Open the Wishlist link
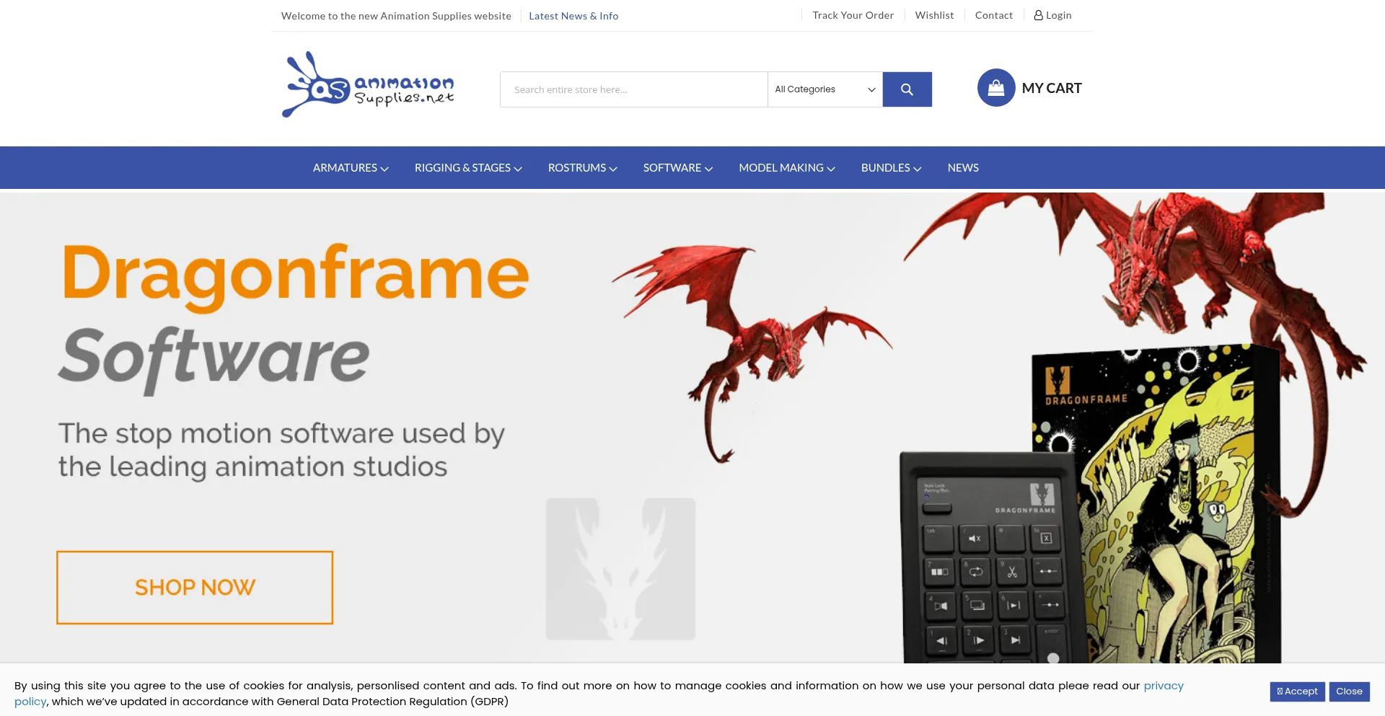Screen dimensions: 1385x716 click(x=934, y=15)
